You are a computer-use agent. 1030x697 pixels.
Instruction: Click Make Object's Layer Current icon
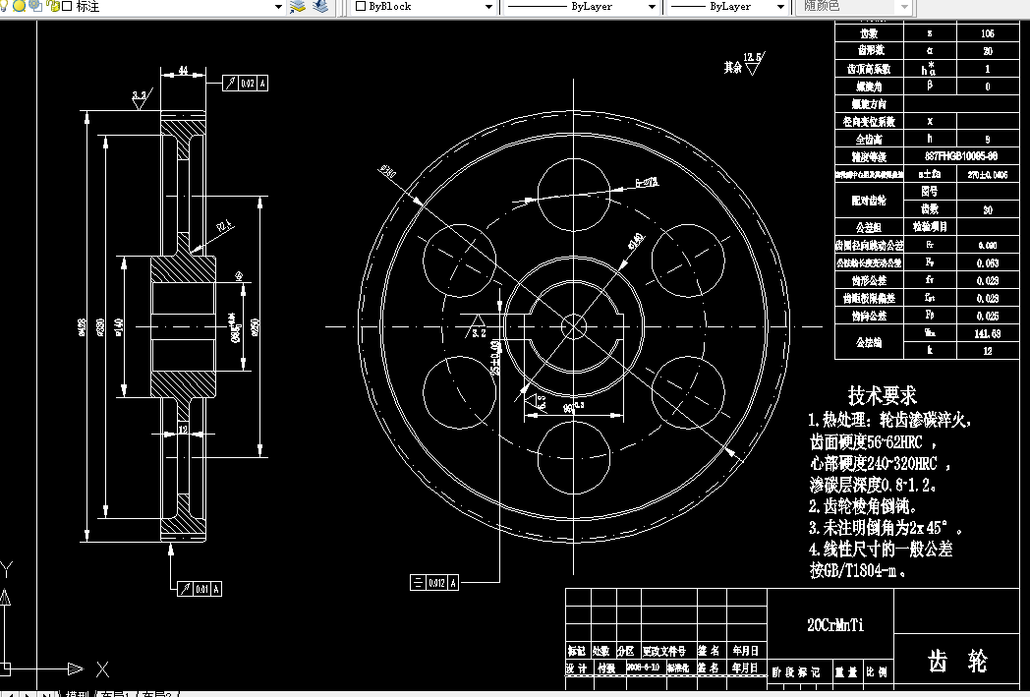(298, 6)
